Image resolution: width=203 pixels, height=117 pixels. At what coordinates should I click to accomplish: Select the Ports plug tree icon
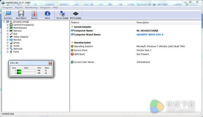coord(11,52)
